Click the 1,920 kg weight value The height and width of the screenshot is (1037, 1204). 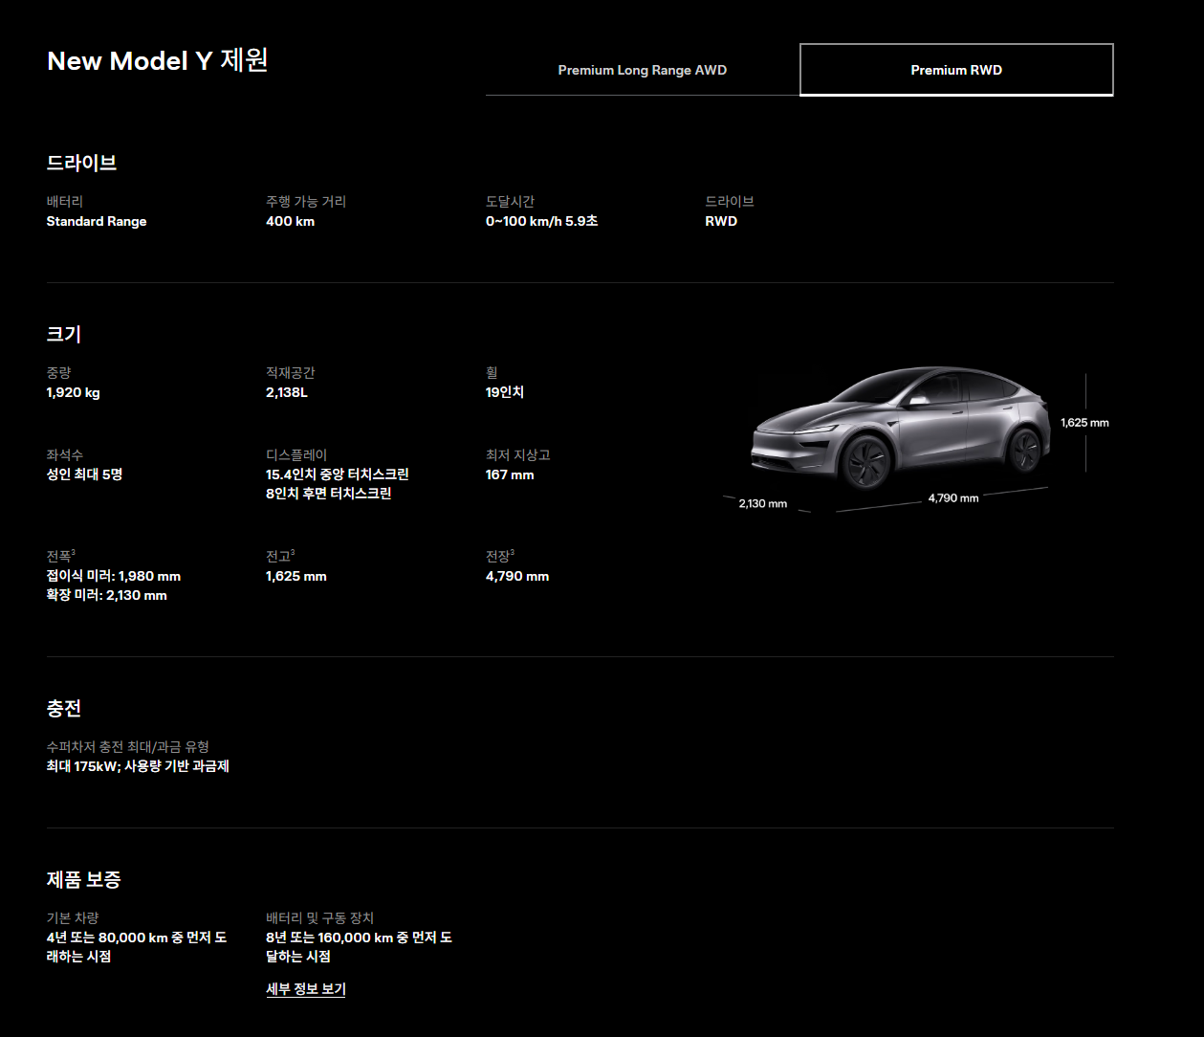click(x=74, y=392)
